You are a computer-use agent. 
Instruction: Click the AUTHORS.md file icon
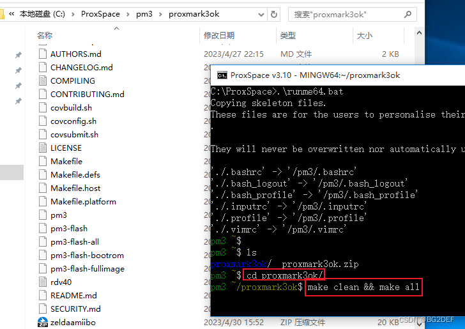[43, 54]
